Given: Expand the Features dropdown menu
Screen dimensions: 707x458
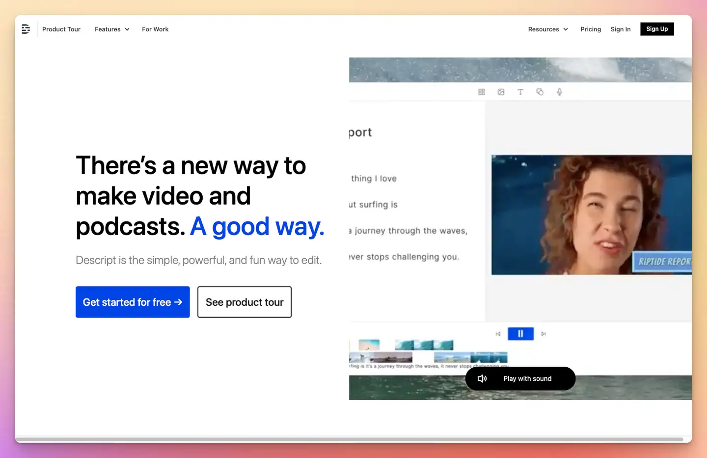Looking at the screenshot, I should pos(112,29).
